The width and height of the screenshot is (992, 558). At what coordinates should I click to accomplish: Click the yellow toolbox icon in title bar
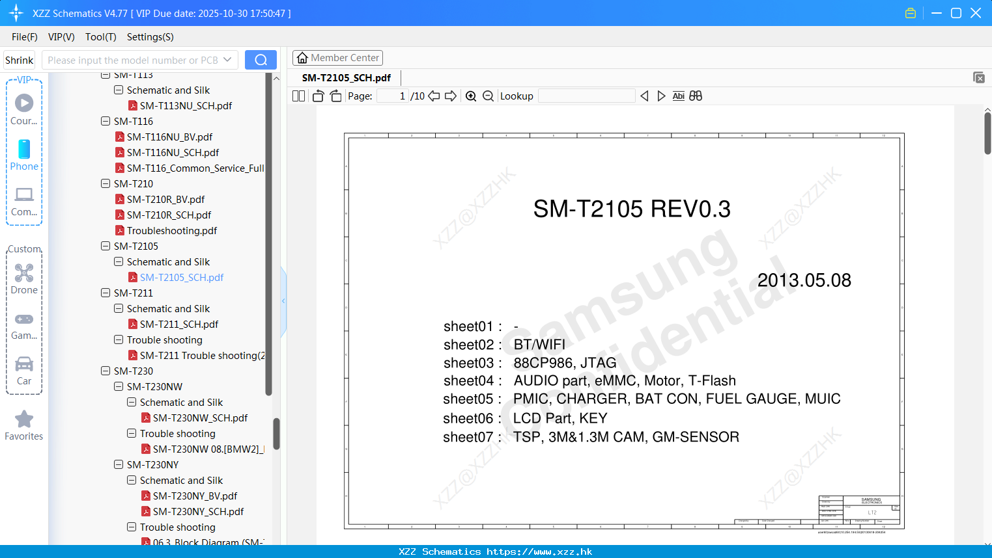(x=911, y=13)
